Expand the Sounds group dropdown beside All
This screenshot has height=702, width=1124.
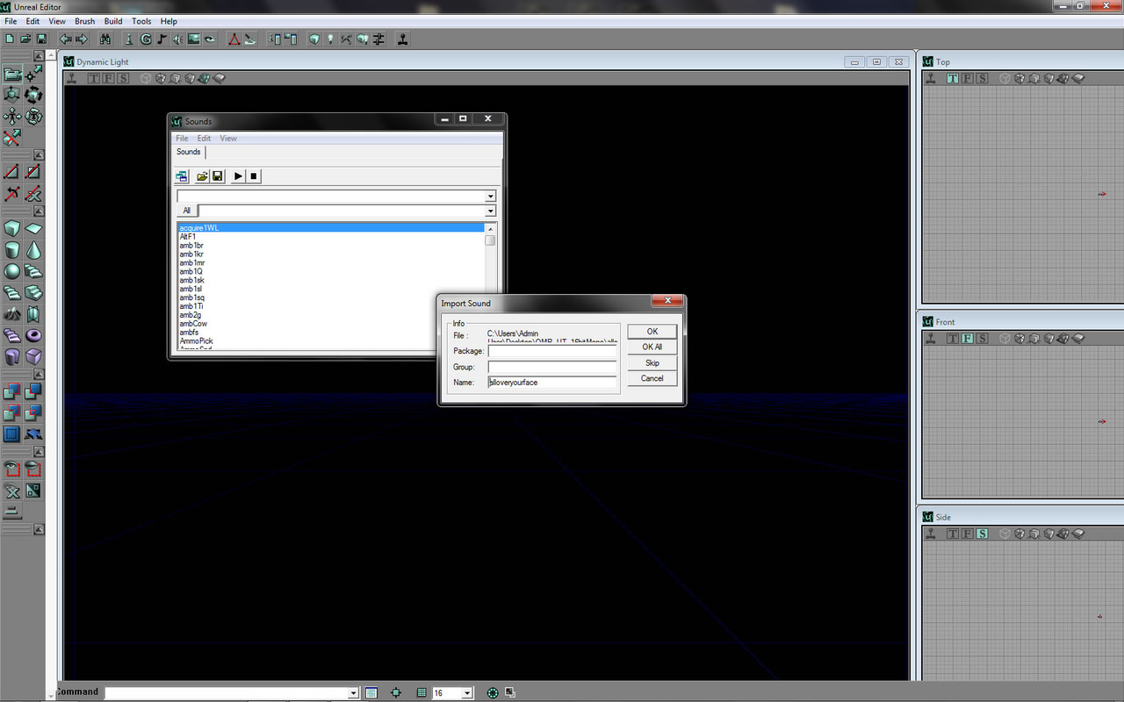coord(491,211)
